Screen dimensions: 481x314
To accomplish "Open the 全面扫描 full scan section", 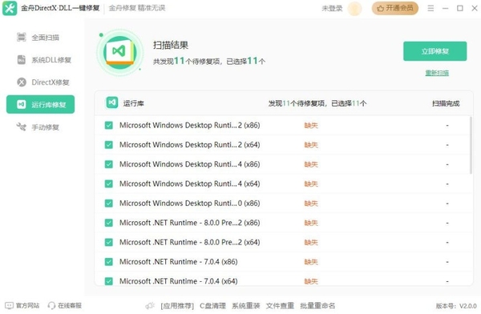I will (38, 38).
